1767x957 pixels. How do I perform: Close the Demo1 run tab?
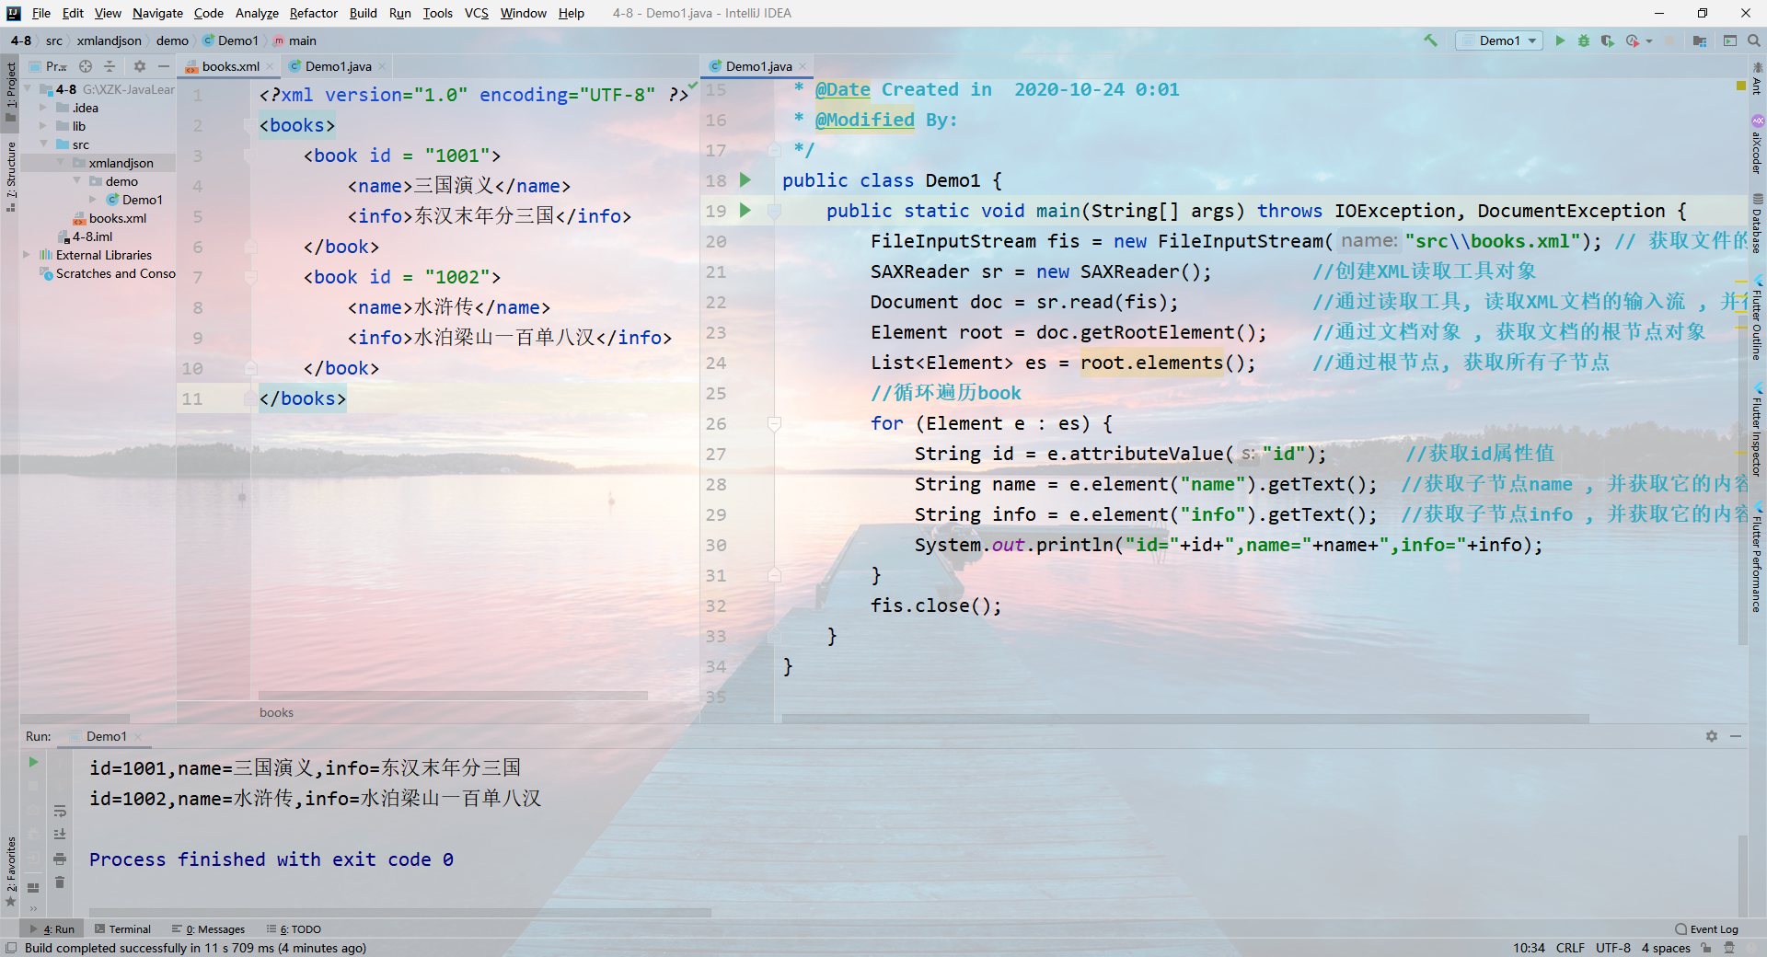[138, 736]
